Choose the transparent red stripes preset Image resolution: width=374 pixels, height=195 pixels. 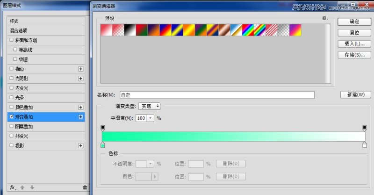click(x=272, y=30)
